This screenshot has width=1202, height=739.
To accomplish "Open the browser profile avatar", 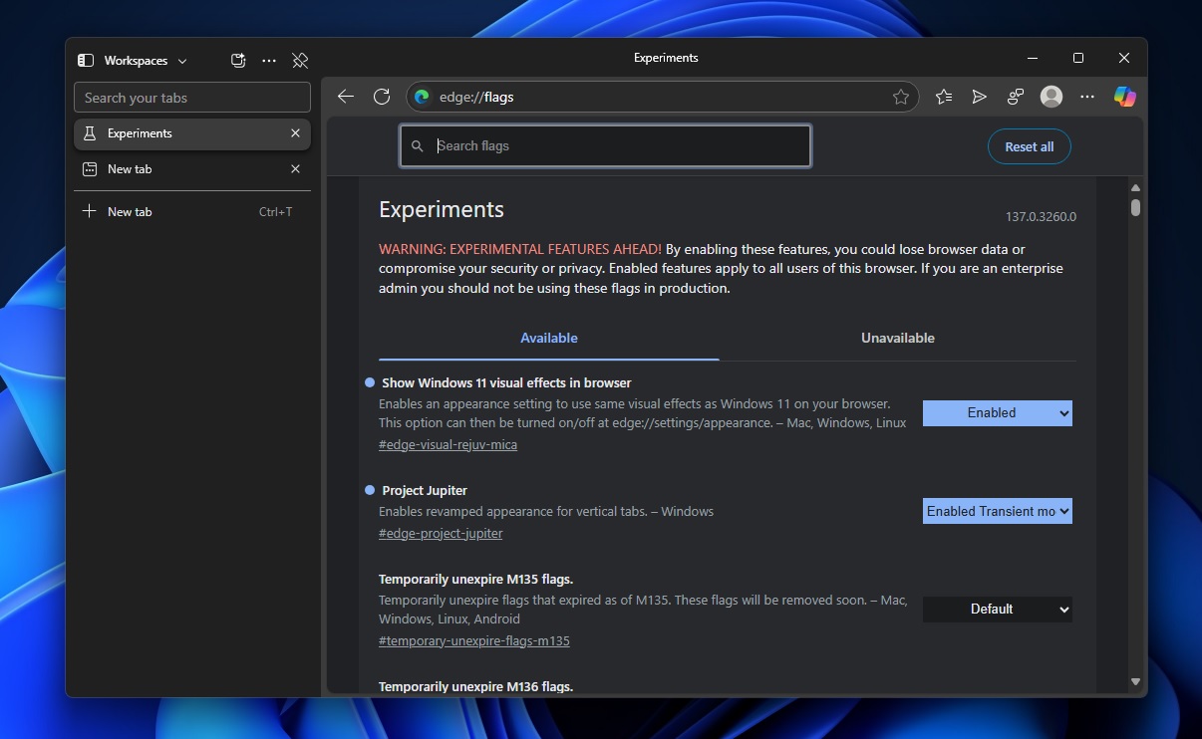I will [1051, 97].
